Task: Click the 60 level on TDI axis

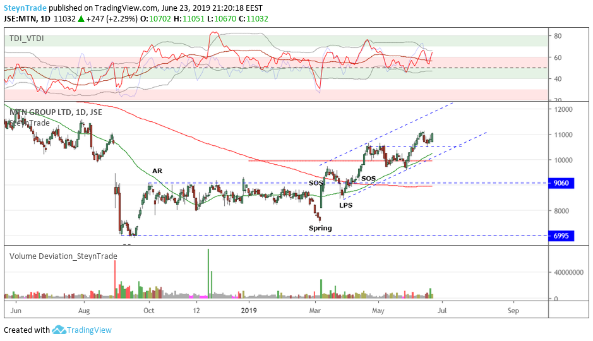Action: click(558, 57)
